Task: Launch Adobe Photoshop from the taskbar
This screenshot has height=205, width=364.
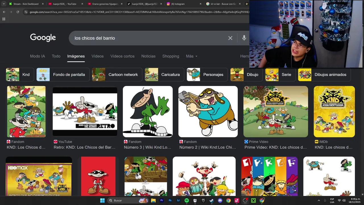Action: pos(170,200)
